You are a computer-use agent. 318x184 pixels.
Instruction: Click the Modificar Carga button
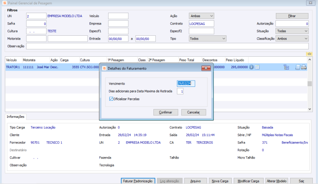[x=248, y=181]
